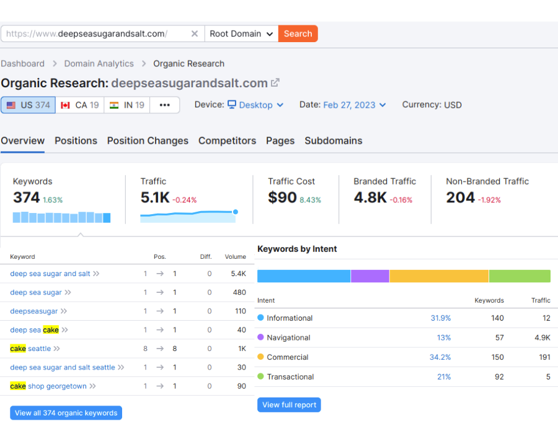Image resolution: width=558 pixels, height=421 pixels.
Task: Select the IN 19 database tab
Action: coord(127,105)
